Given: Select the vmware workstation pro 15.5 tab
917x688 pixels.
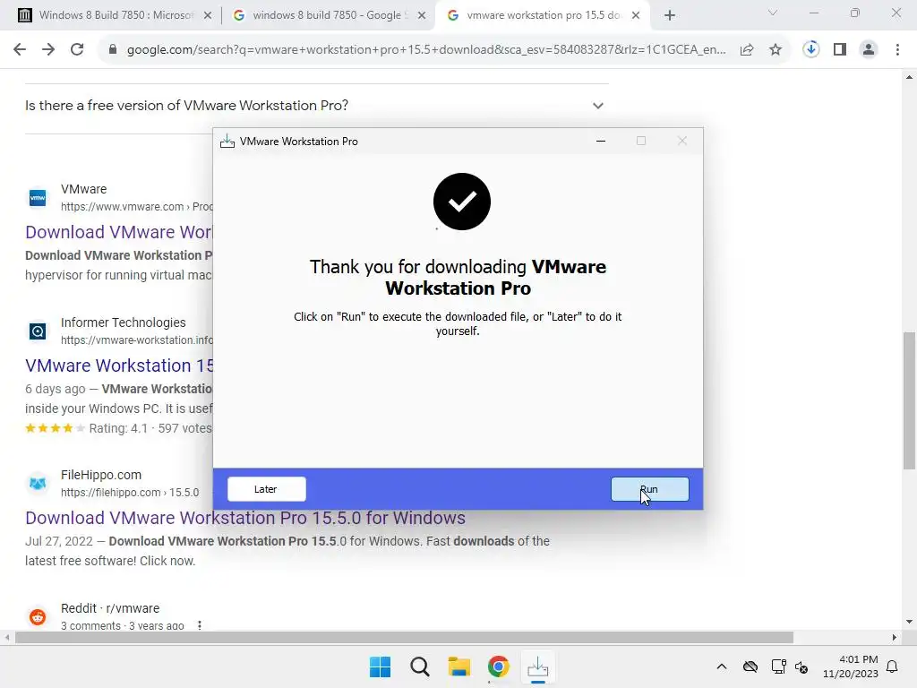Looking at the screenshot, I should [541, 15].
